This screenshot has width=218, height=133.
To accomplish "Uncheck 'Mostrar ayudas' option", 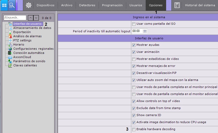I will click(134, 45).
